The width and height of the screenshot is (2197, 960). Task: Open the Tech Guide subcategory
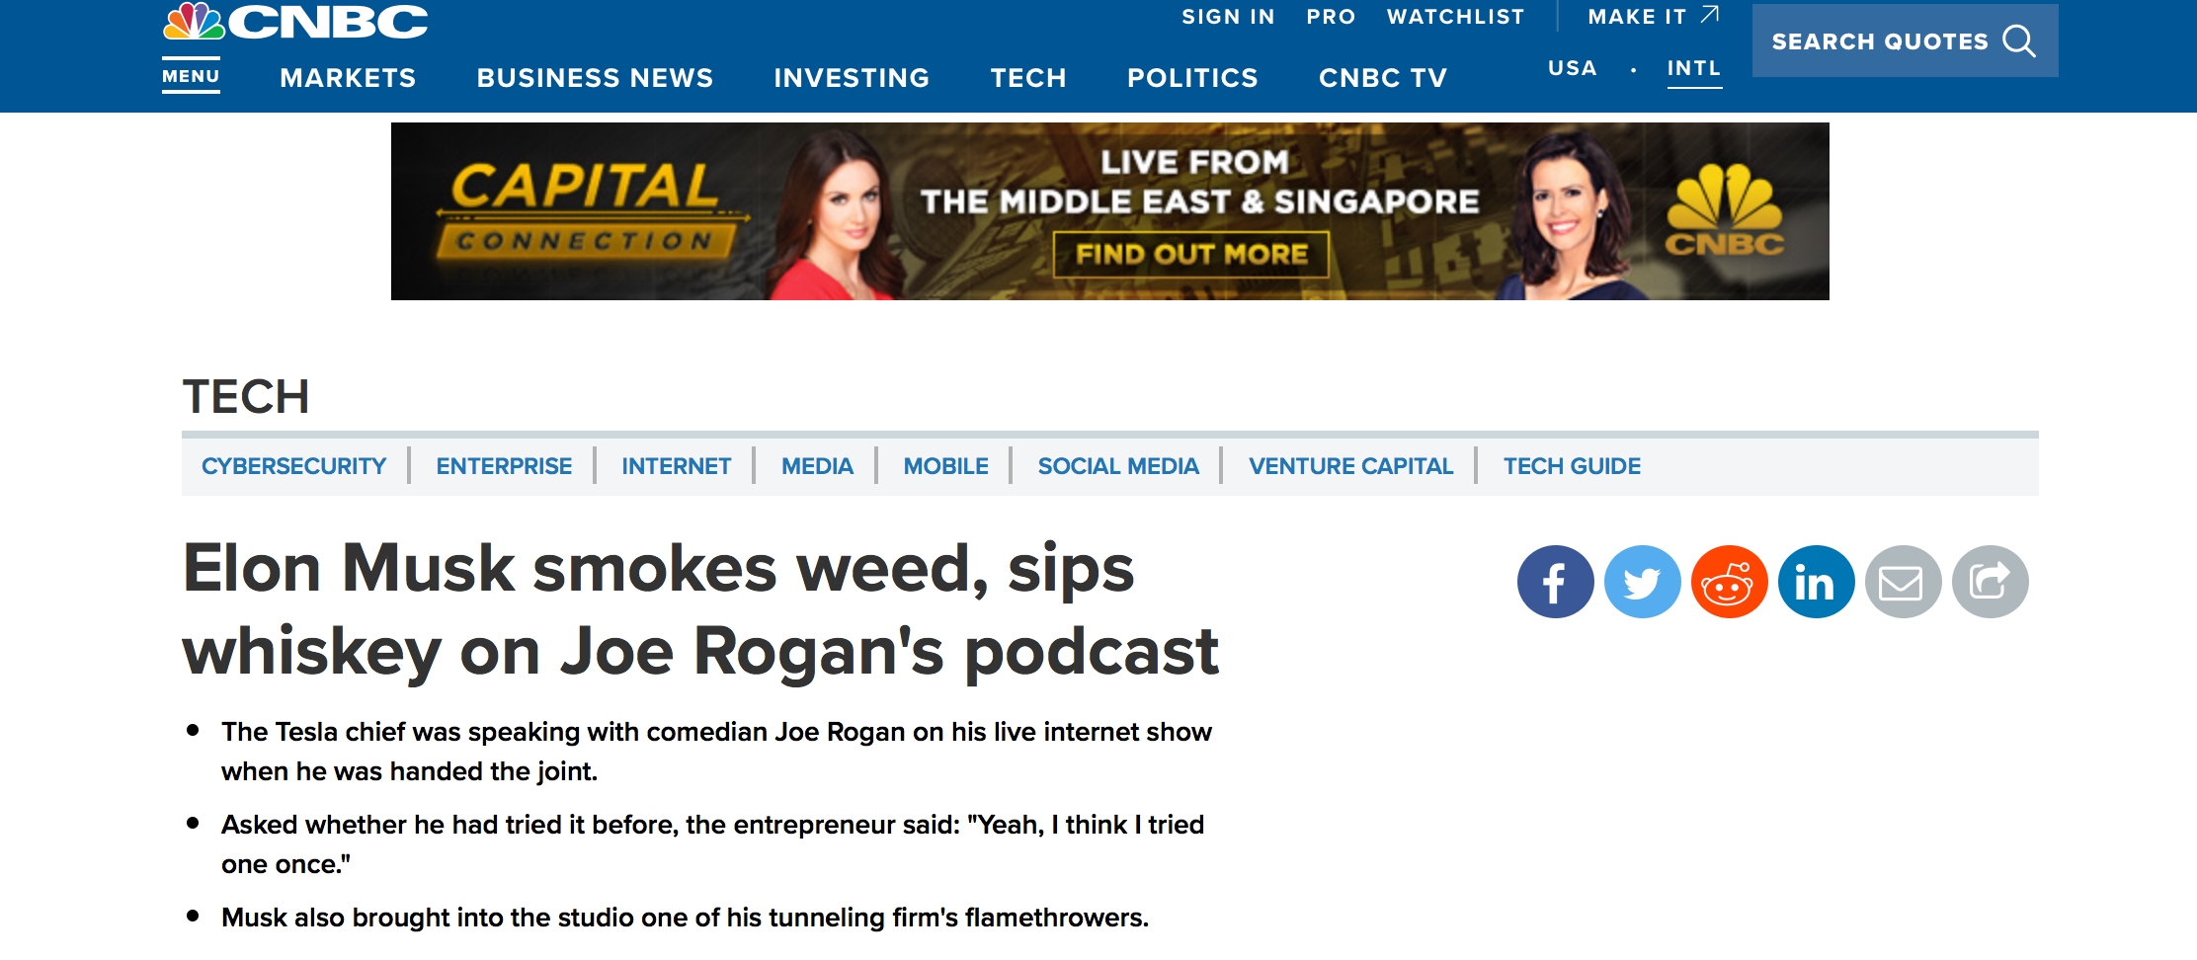pos(1572,466)
